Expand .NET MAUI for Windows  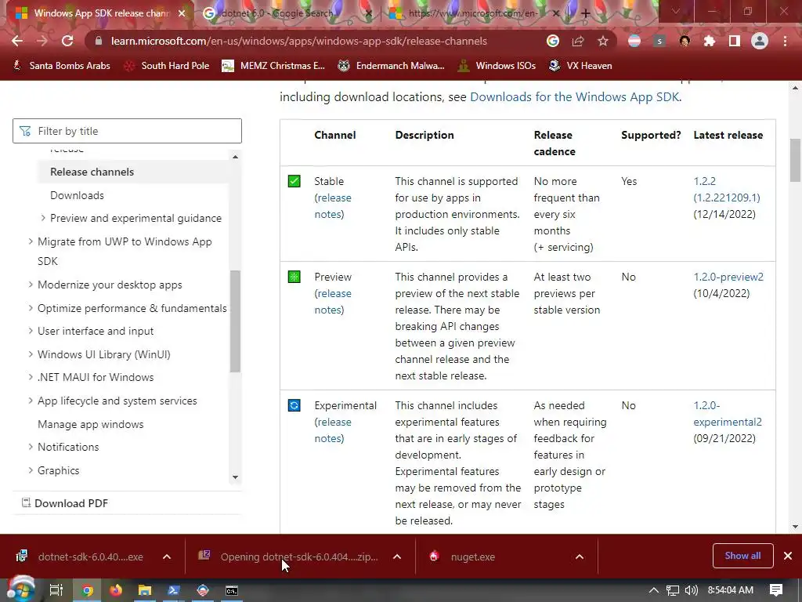[x=31, y=377]
